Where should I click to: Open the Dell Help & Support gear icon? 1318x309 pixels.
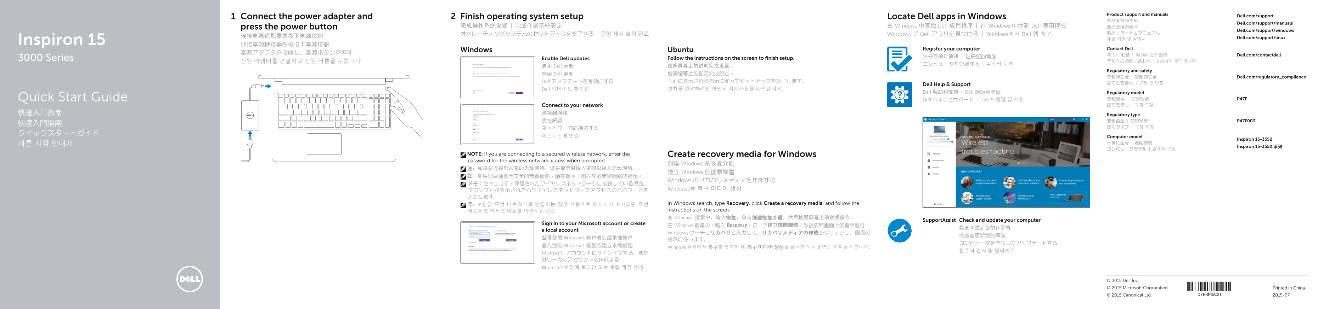pos(900,94)
